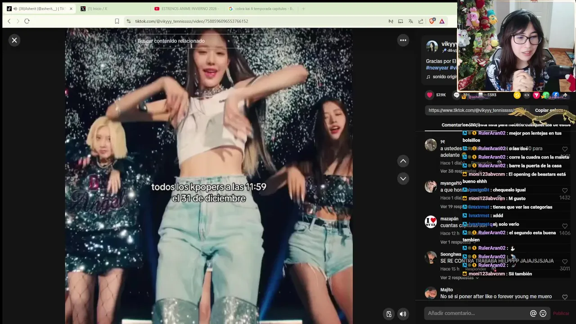
Task: Click the translate page icon in address bar
Action: pyautogui.click(x=410, y=21)
